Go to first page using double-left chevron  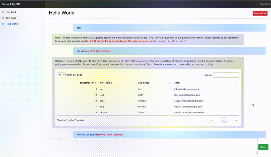[212, 120]
